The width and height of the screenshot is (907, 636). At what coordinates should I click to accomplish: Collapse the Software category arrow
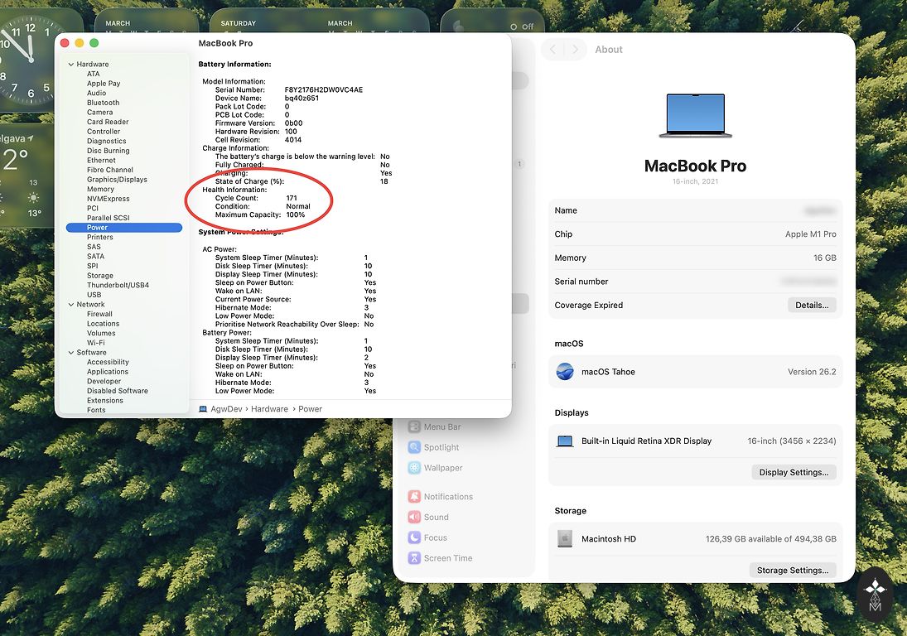click(x=71, y=353)
